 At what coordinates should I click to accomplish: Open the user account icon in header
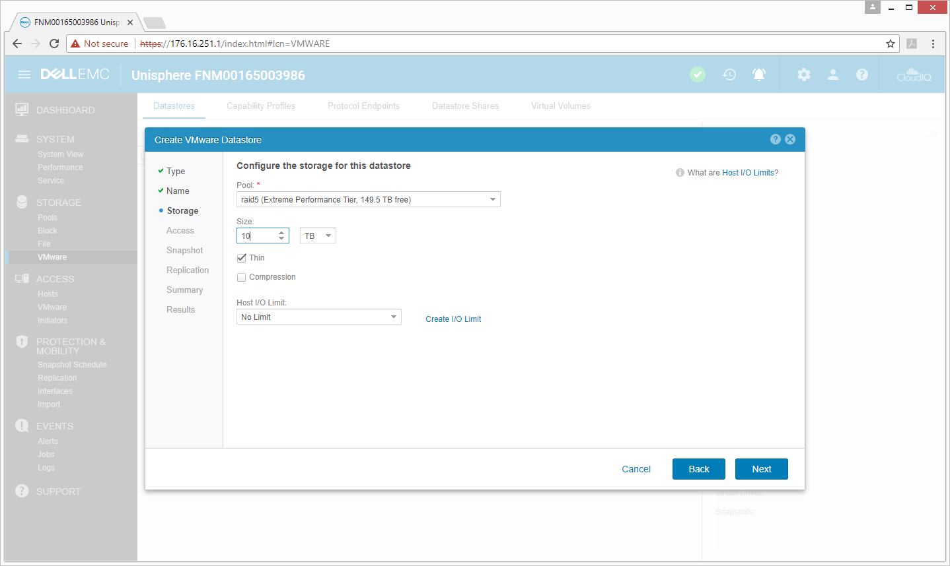pyautogui.click(x=833, y=75)
